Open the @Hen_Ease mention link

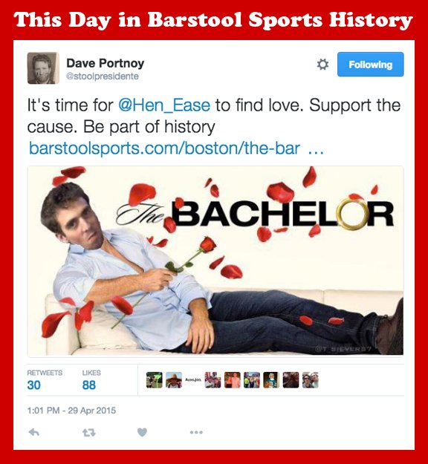click(x=164, y=105)
